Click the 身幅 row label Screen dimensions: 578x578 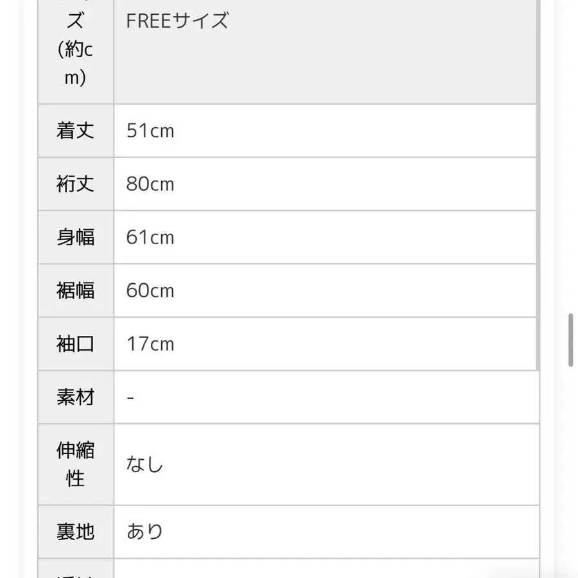76,238
